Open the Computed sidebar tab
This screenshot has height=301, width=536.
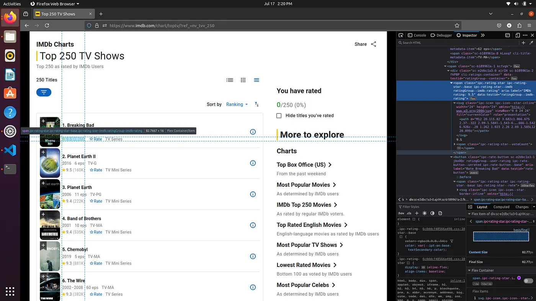click(501, 207)
